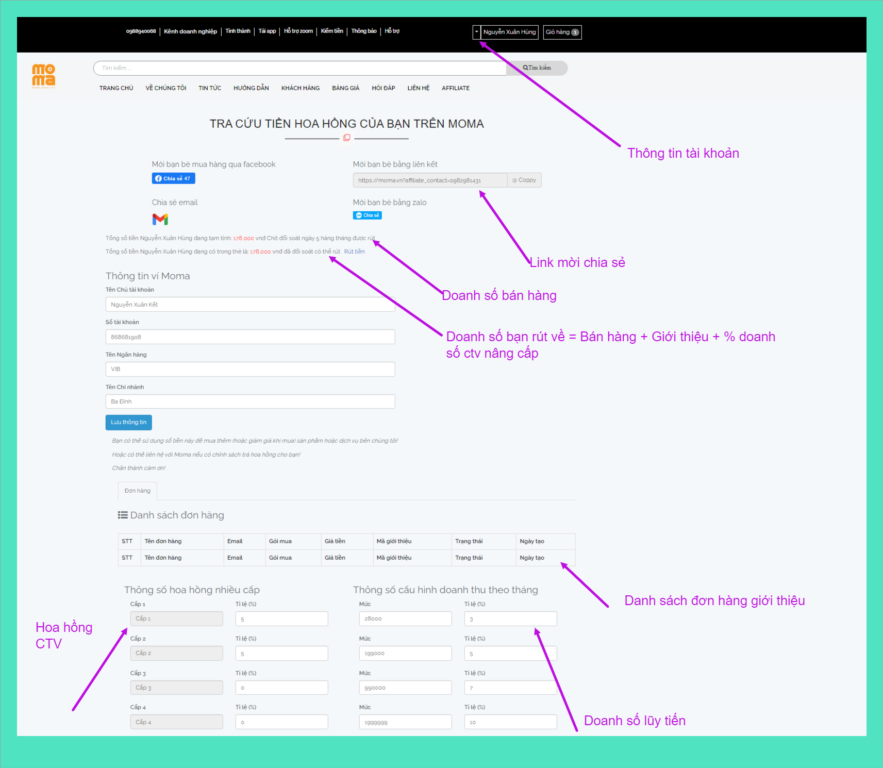Select the Đơn hàng tab
Viewport: 883px width, 768px height.
point(138,491)
